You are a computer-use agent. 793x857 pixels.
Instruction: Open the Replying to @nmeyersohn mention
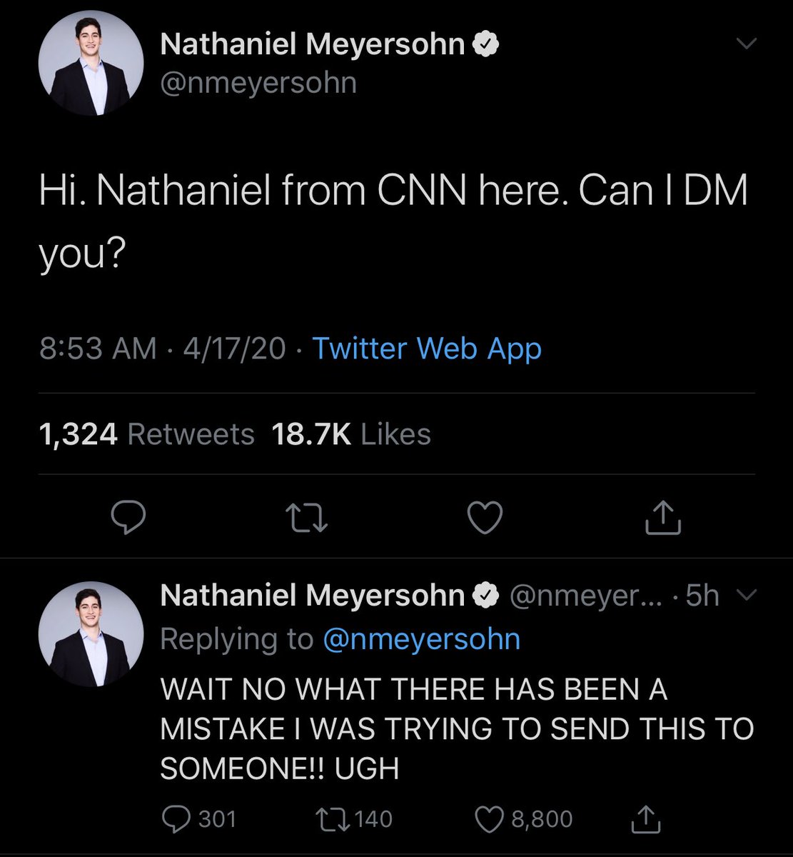[x=421, y=639]
